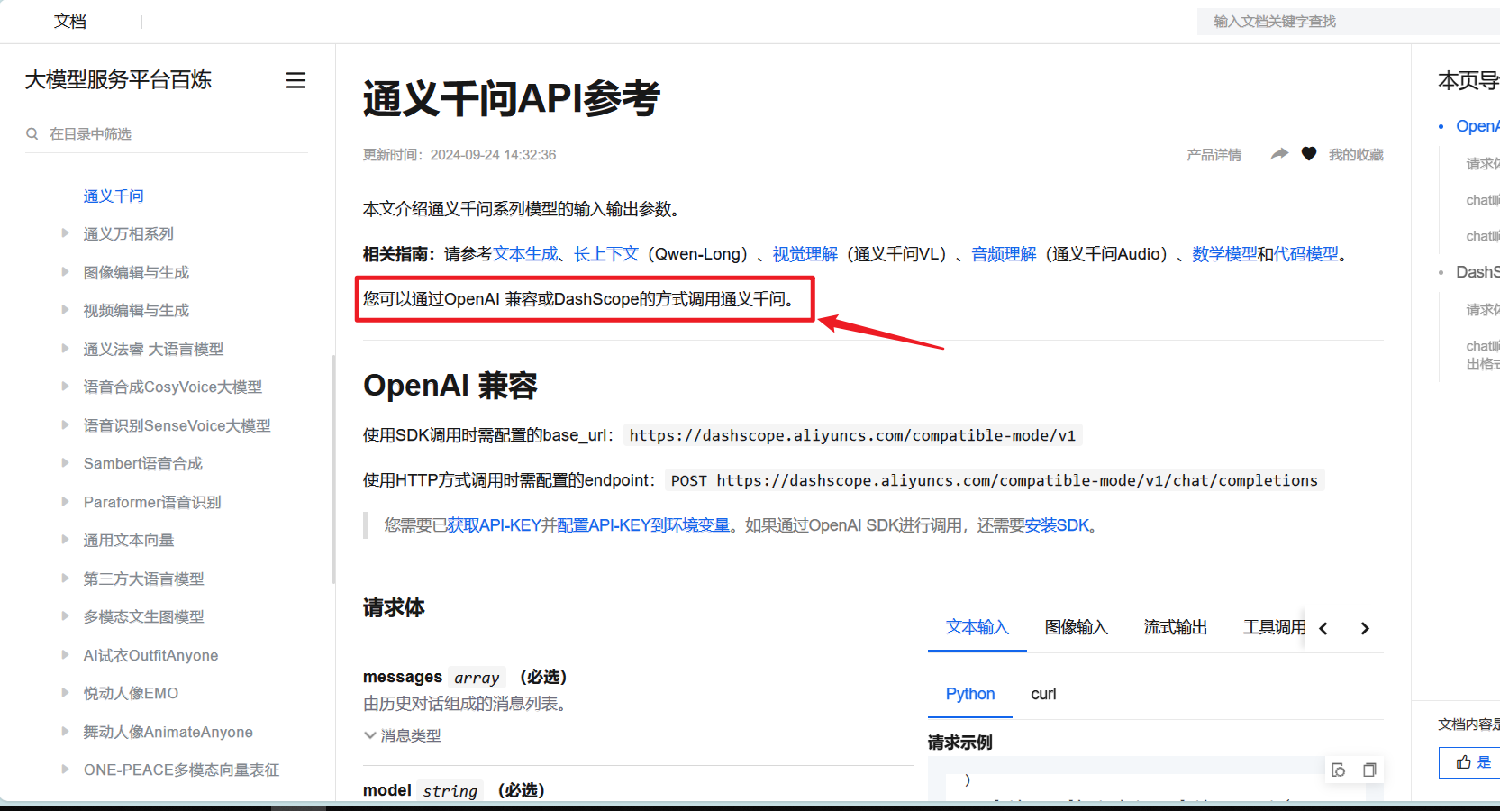The width and height of the screenshot is (1500, 811).
Task: Open 我的收藏
Action: (x=1356, y=155)
